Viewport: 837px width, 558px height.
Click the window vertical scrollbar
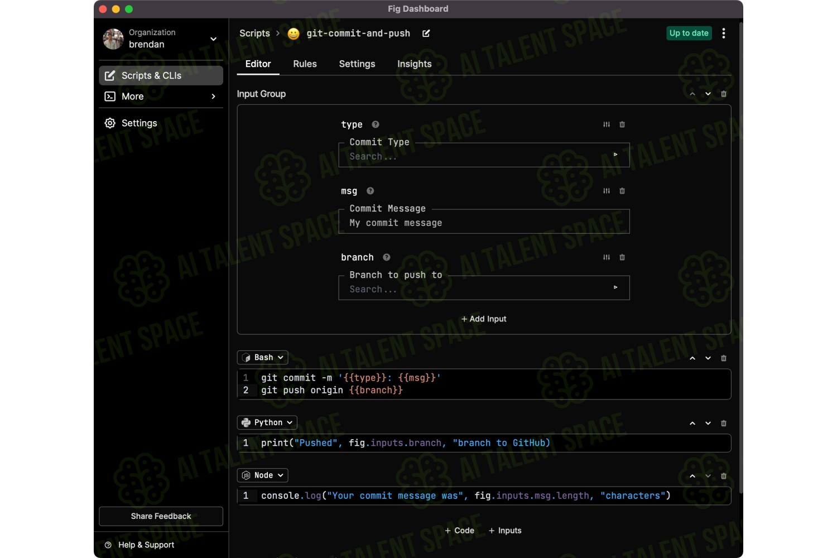[740, 257]
